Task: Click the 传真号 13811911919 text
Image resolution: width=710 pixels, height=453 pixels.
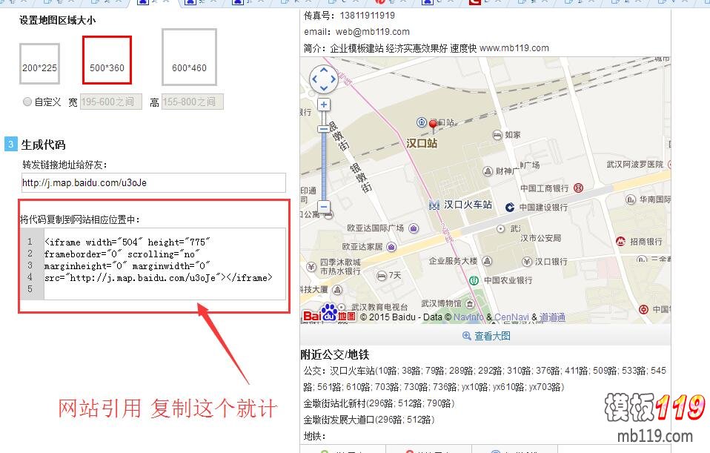Action: (349, 16)
